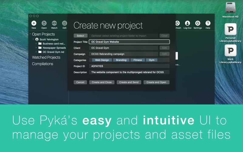Click the Scott Yelvington user name
The image size is (243, 152).
pyautogui.click(x=49, y=40)
